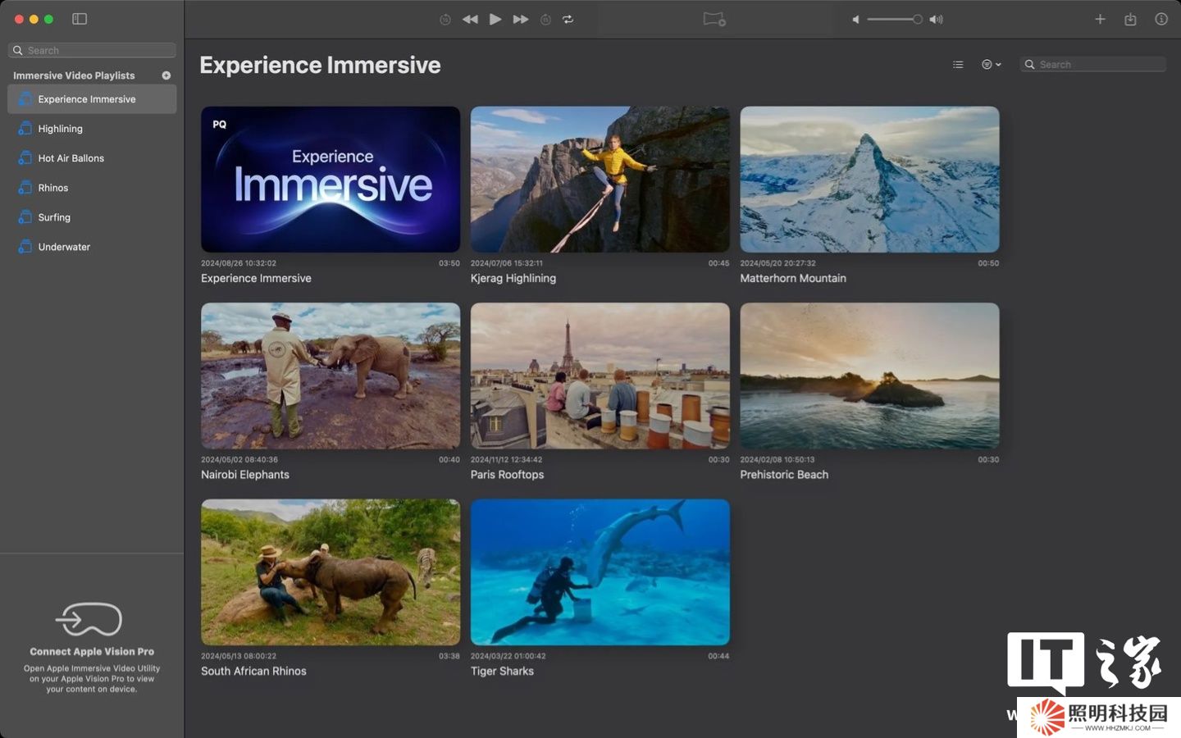This screenshot has width=1181, height=738.
Task: Click the Matterhorn Mountain title
Action: pyautogui.click(x=792, y=278)
